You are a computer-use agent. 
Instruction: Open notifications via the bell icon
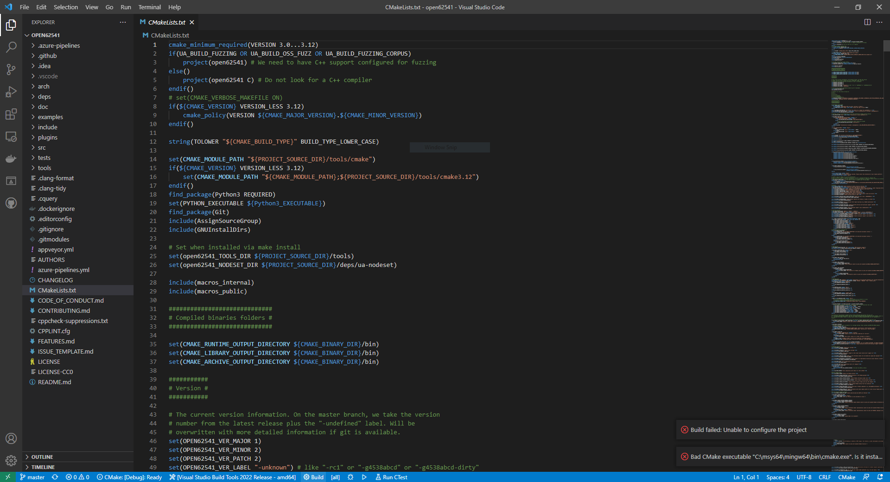tap(880, 477)
